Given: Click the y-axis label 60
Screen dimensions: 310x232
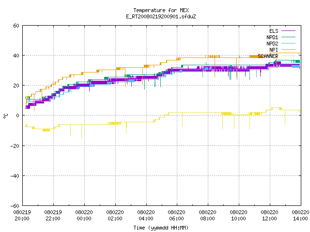Looking at the screenshot, I should pos(16,26).
